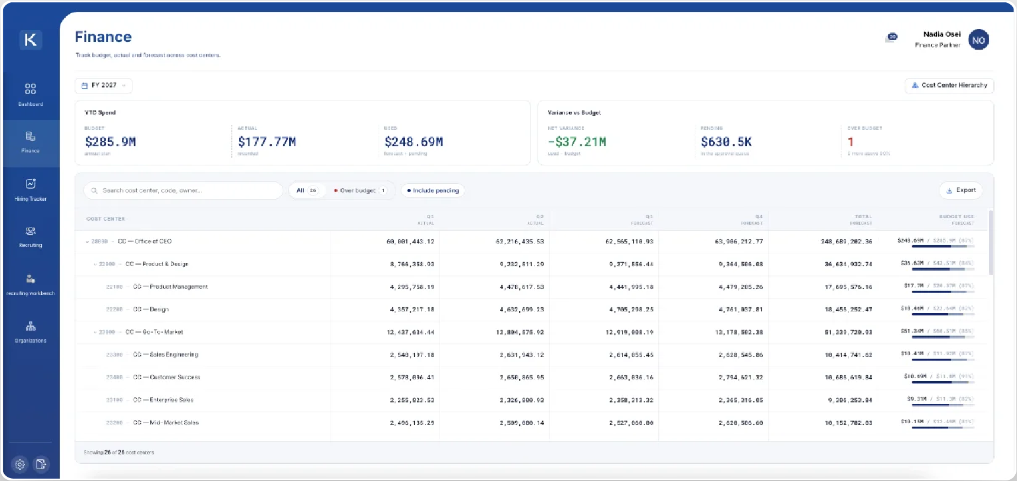This screenshot has height=481, width=1017.
Task: Click the Nadia Osei profile name
Action: [942, 34]
